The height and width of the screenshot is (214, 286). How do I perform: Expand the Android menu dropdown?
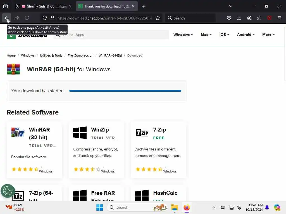coord(246,35)
